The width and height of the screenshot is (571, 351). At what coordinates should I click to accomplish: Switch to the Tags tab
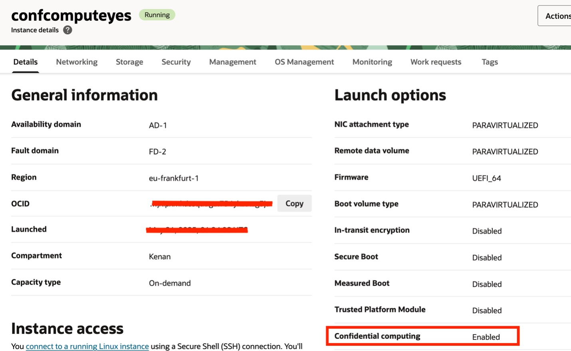coord(490,62)
